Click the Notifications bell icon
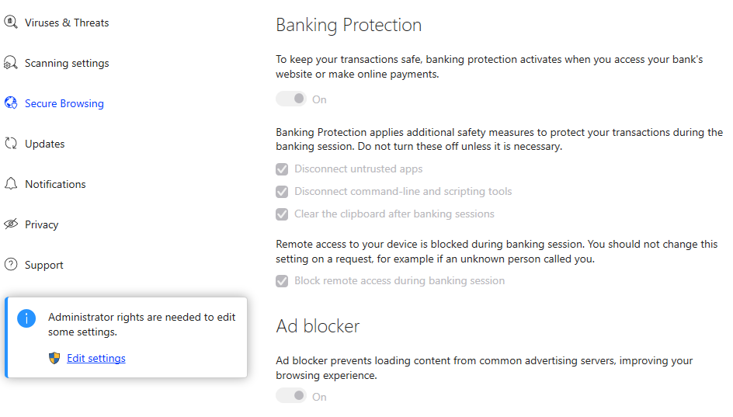Viewport: 733px width, 417px height. (11, 184)
